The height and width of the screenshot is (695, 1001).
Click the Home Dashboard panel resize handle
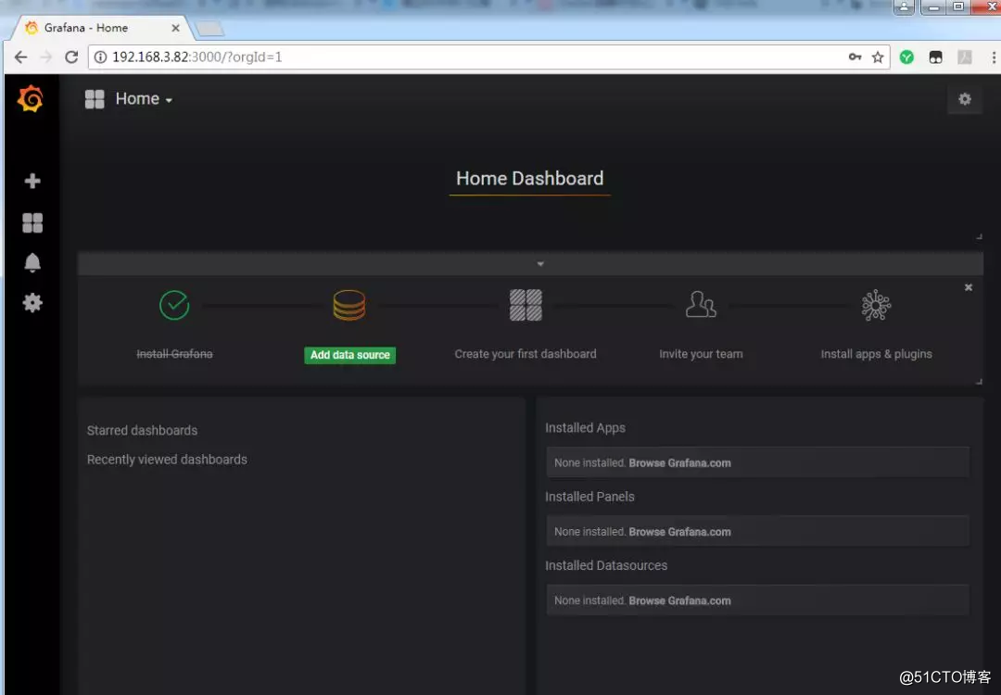pyautogui.click(x=979, y=237)
